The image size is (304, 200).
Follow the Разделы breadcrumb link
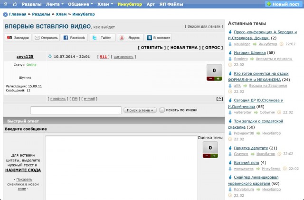click(41, 14)
